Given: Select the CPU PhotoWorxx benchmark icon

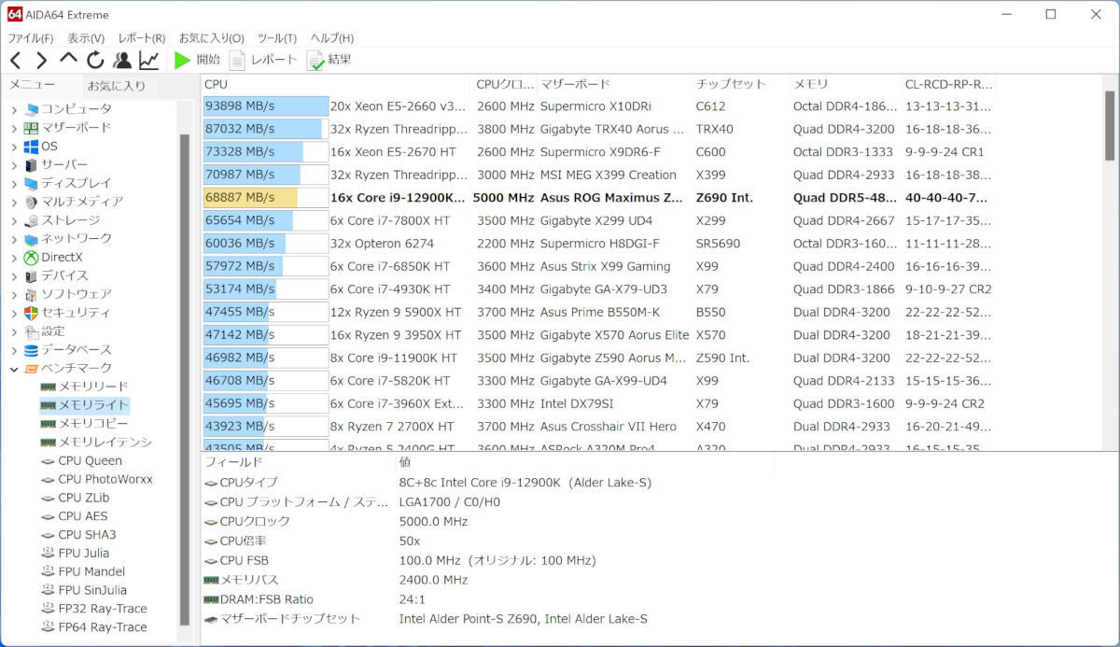Looking at the screenshot, I should click(48, 479).
